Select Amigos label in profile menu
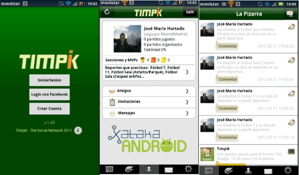 [x=124, y=91]
